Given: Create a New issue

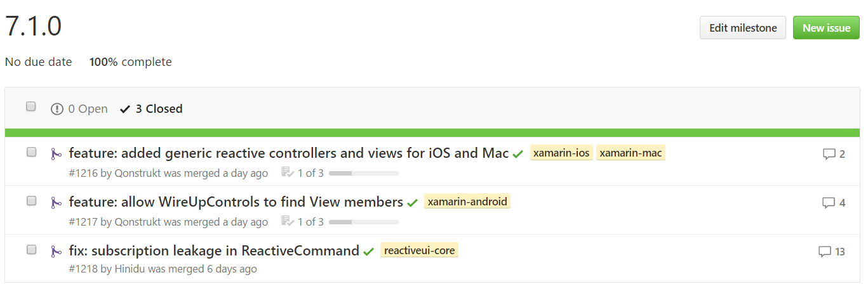Looking at the screenshot, I should (x=826, y=28).
